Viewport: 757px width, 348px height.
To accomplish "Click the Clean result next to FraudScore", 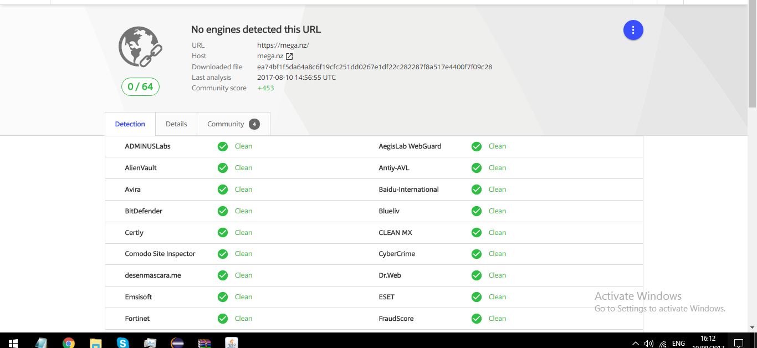I will click(498, 319).
